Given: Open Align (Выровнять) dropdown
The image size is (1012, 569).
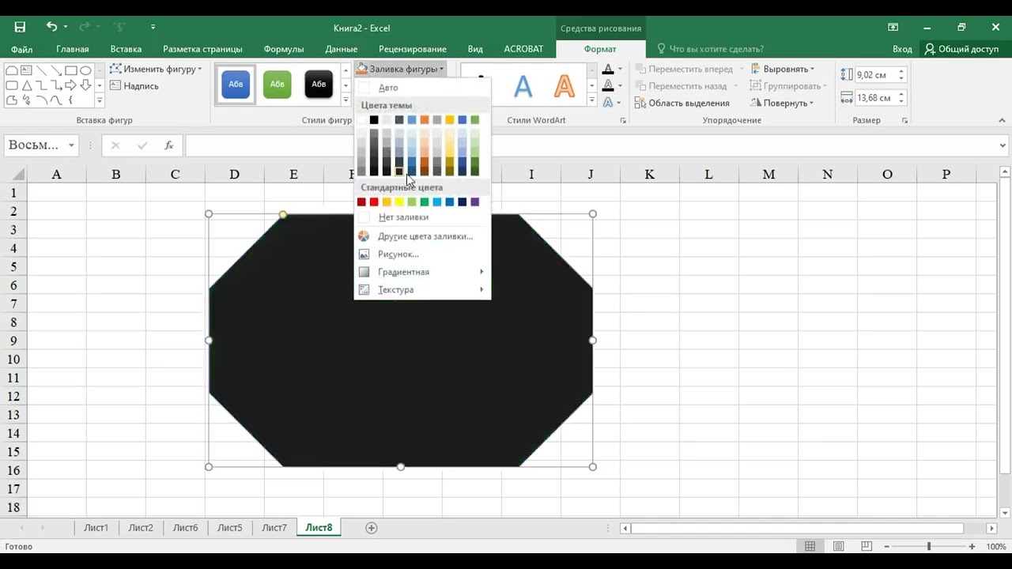Looking at the screenshot, I should coord(783,69).
